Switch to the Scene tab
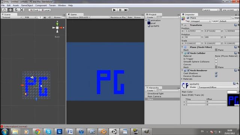The width and height of the screenshot is (240, 135). click(x=9, y=15)
